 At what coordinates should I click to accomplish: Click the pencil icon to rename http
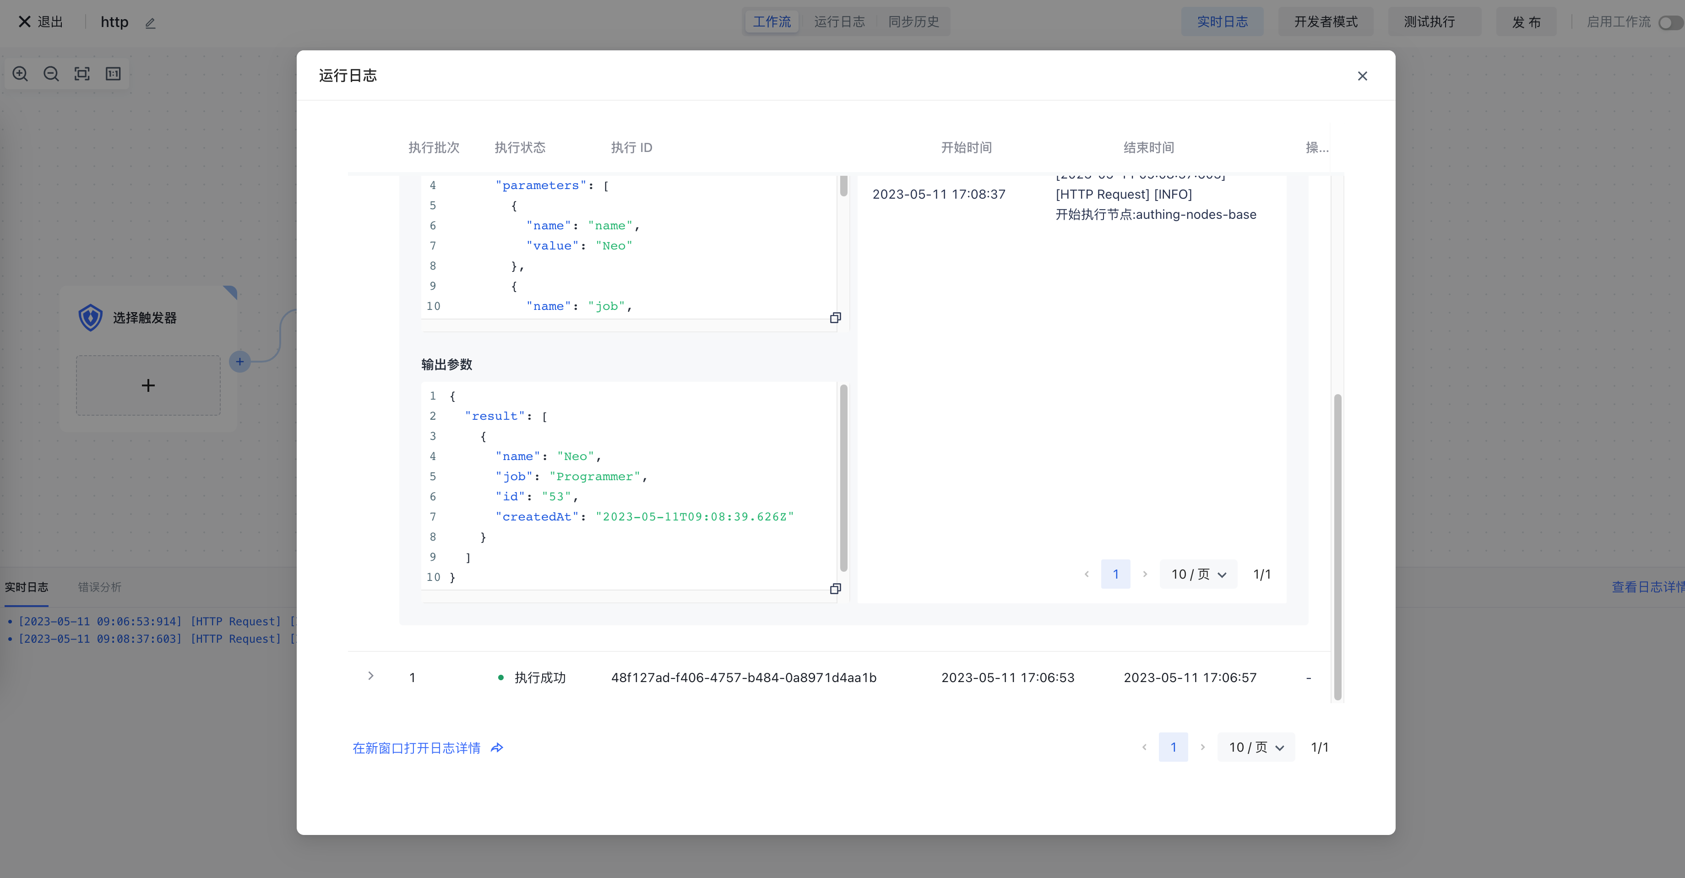pos(151,23)
